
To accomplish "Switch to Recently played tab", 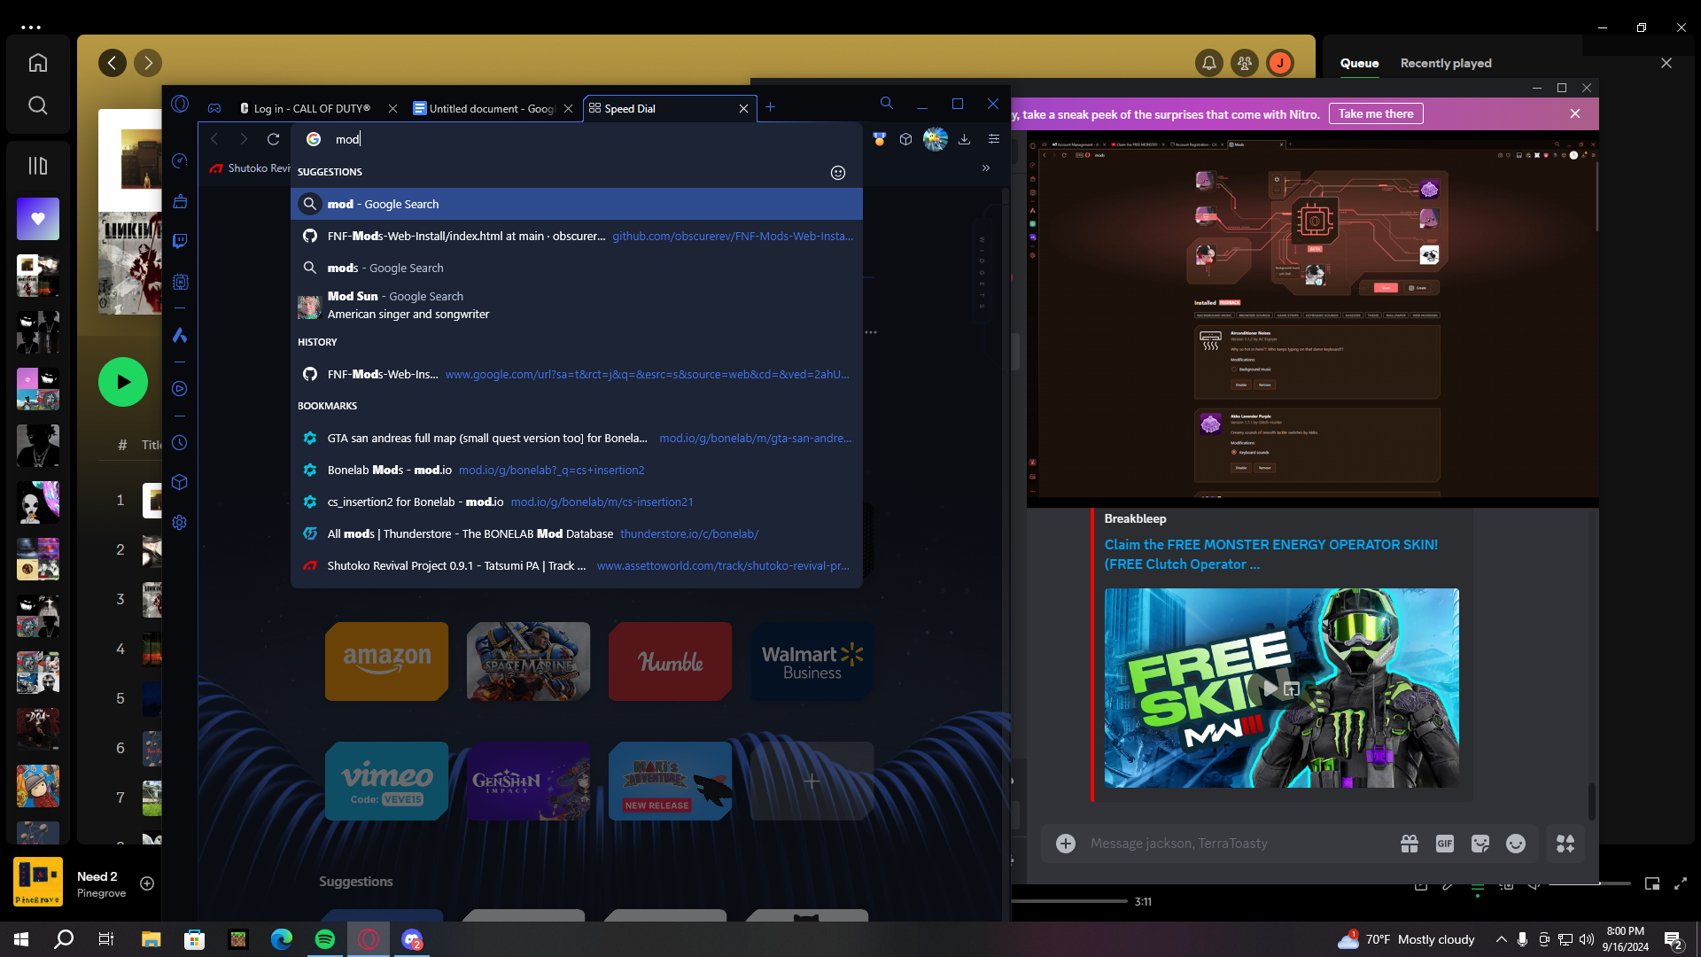I will tap(1446, 63).
